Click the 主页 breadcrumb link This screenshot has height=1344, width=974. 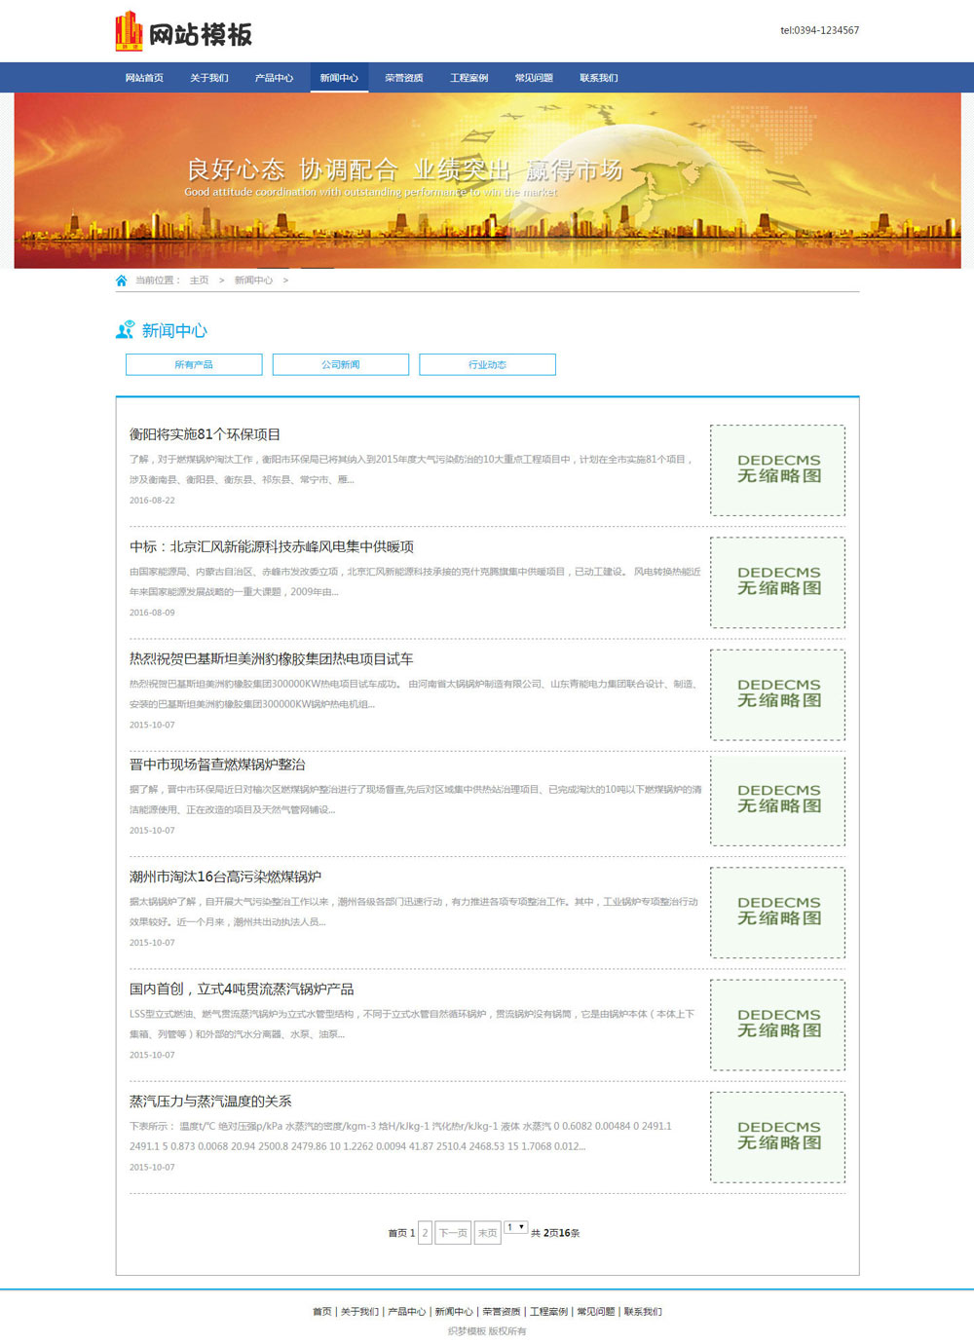(x=199, y=280)
